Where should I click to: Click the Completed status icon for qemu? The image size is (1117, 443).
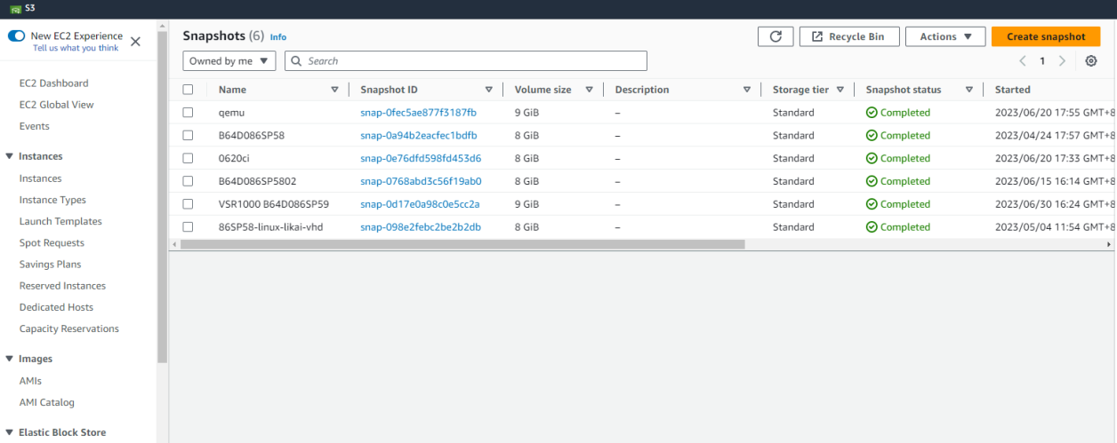(872, 113)
